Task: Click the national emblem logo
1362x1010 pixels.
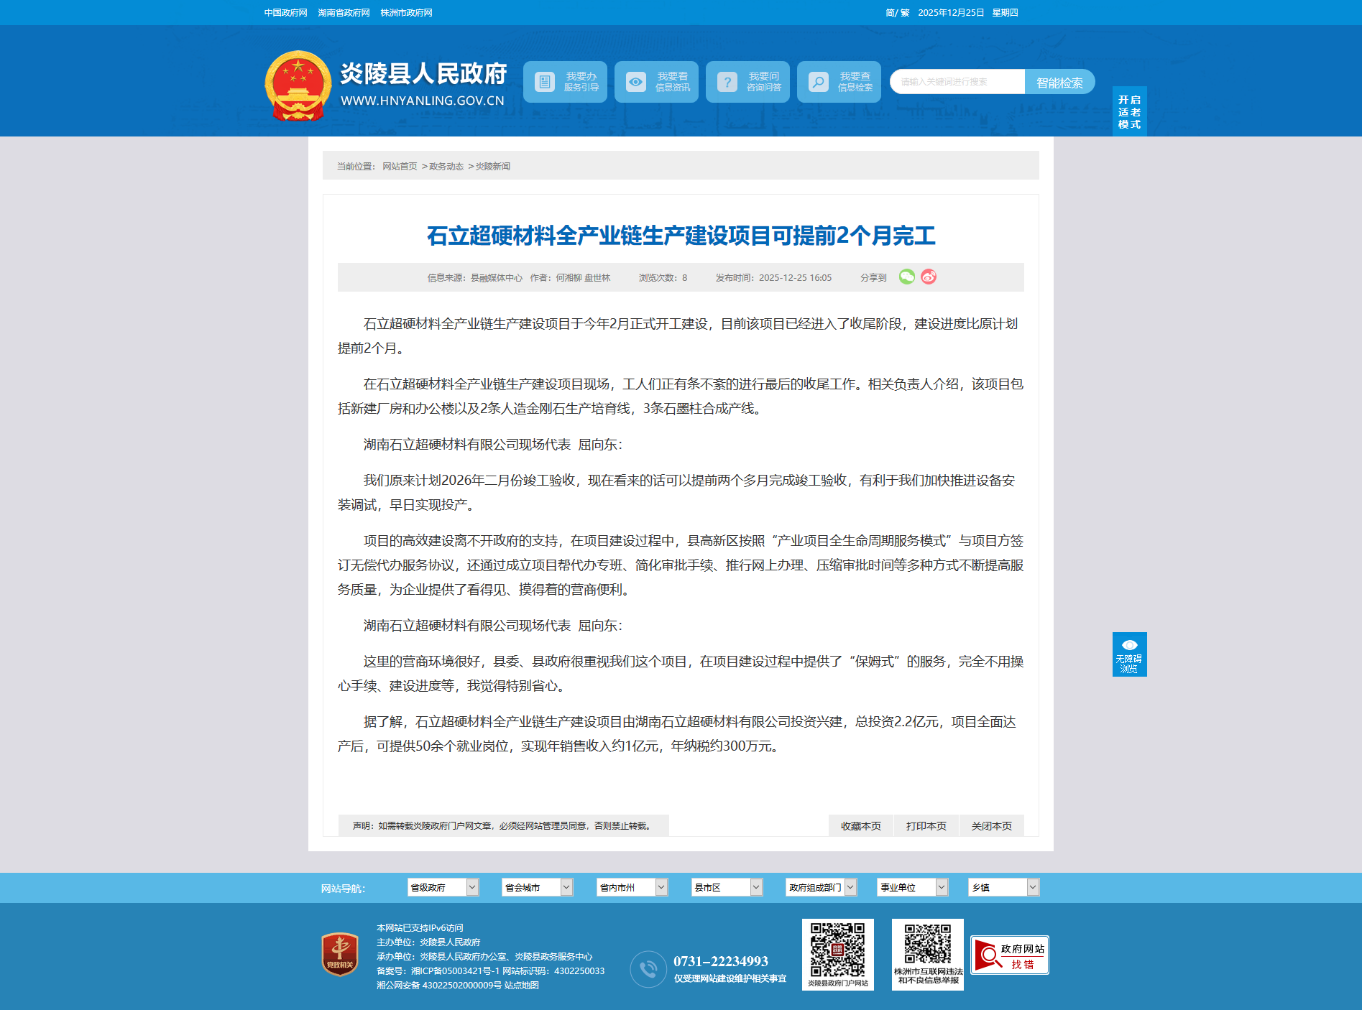Action: 298,85
